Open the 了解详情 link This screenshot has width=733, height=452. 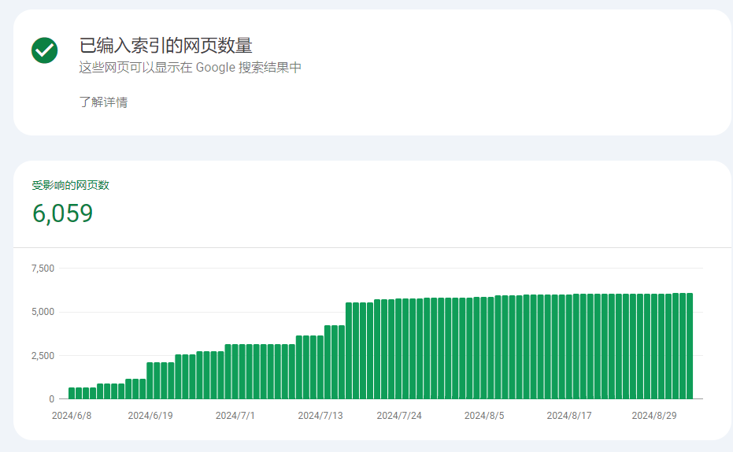(103, 102)
